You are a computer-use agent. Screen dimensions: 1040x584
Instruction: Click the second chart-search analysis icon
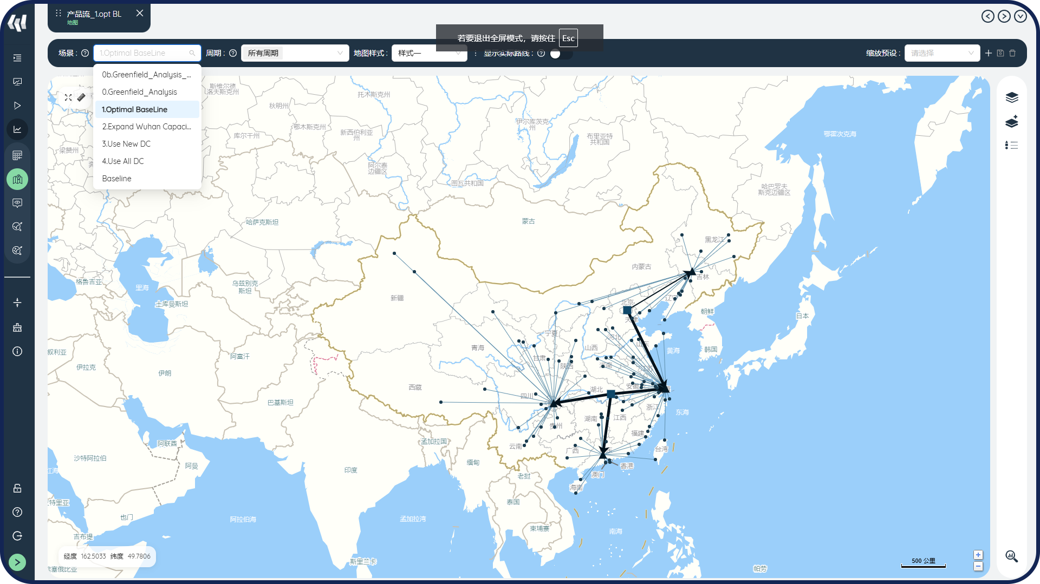(17, 251)
